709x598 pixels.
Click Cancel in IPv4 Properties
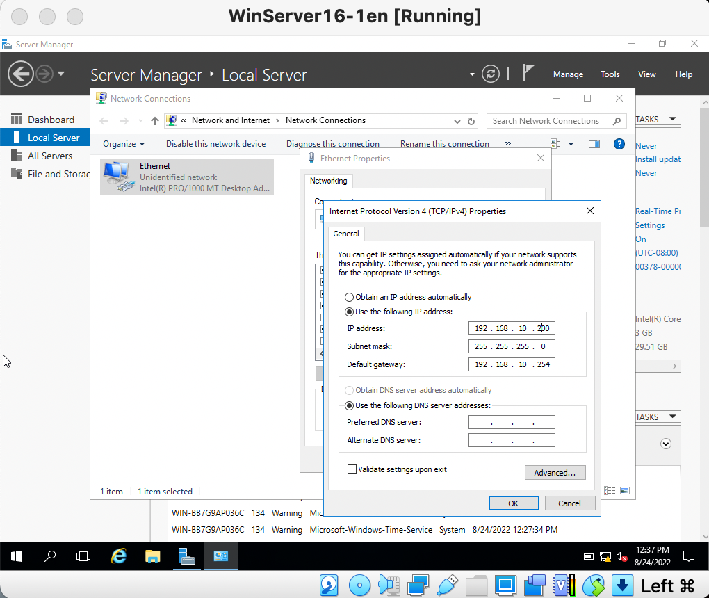(x=570, y=503)
